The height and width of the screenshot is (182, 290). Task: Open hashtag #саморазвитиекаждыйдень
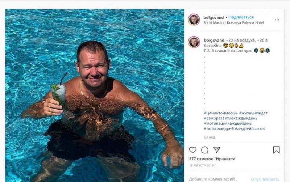point(231,118)
